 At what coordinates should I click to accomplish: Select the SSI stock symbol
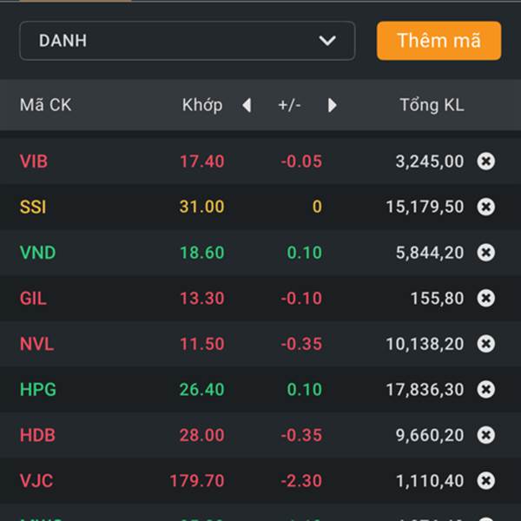pyautogui.click(x=33, y=207)
